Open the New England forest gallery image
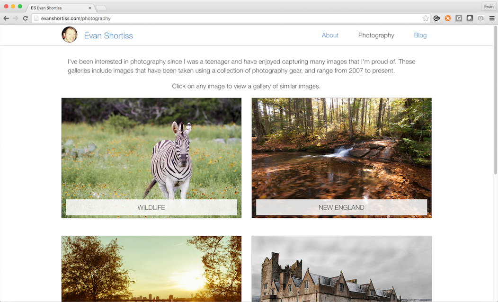This screenshot has height=302, width=498. pos(341,158)
